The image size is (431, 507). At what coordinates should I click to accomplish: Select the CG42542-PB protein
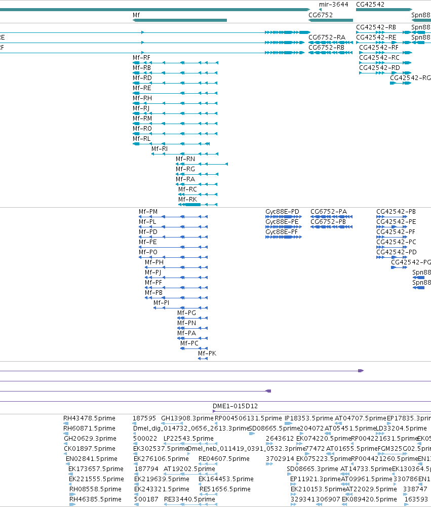[391, 217]
